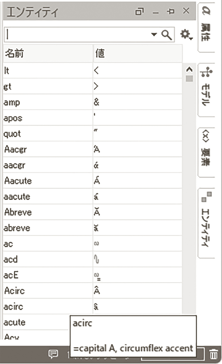
Task: Sort by the 値 column header
Action: point(137,54)
